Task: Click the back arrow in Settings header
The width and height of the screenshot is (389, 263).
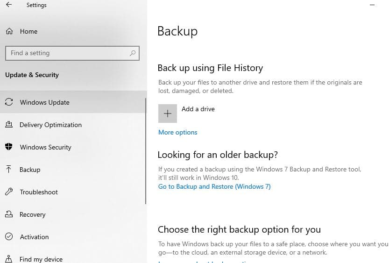Action: [9, 5]
